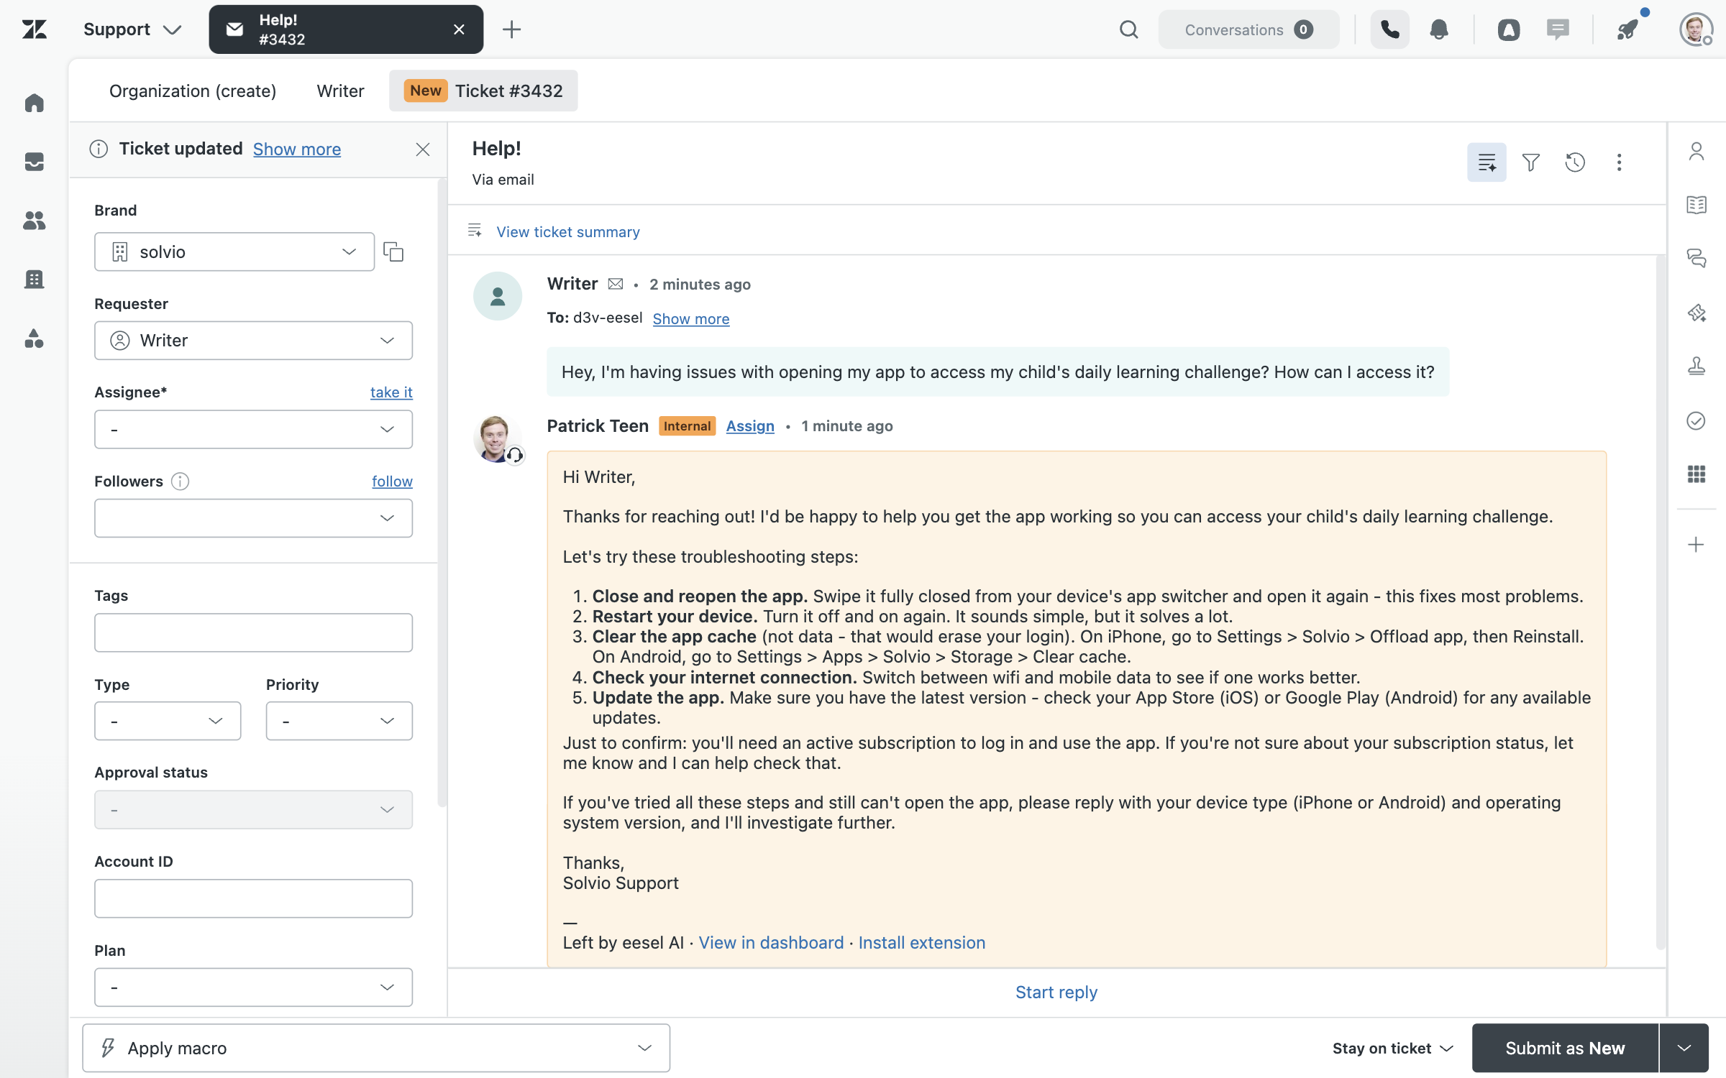Click the rocket get-started icon

1628,29
